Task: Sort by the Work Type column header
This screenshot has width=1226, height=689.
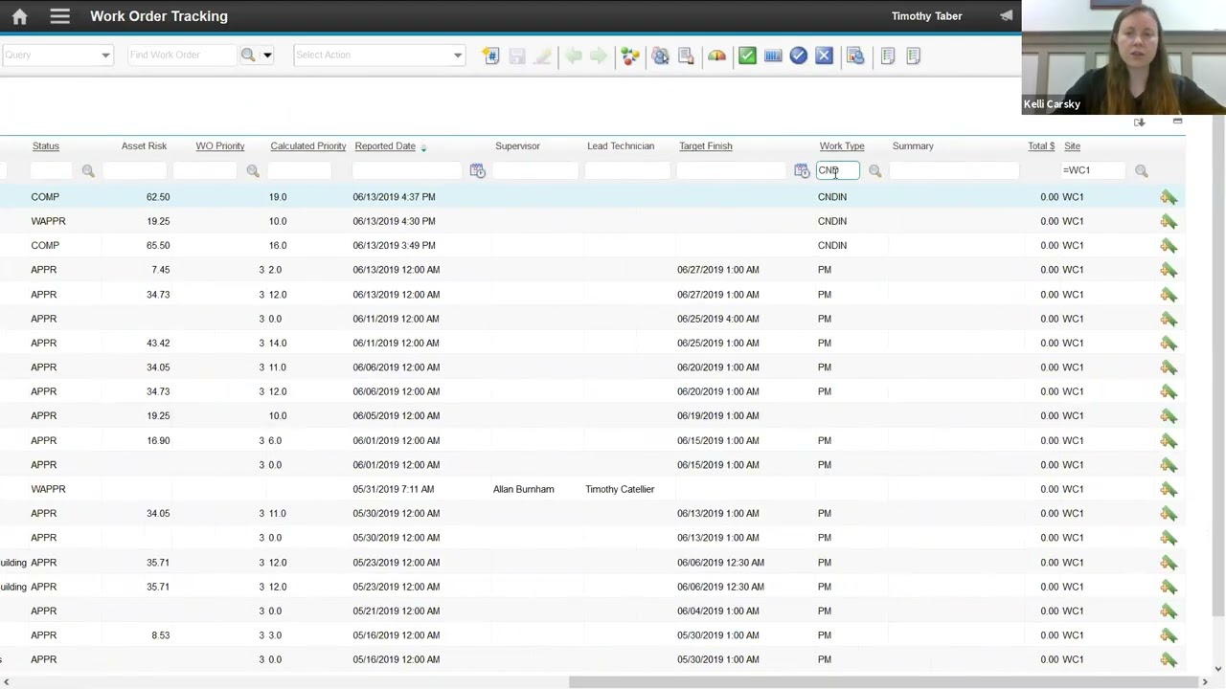Action: [842, 146]
